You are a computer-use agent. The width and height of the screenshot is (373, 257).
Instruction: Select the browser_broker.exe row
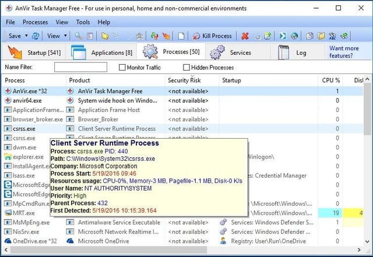(183, 119)
